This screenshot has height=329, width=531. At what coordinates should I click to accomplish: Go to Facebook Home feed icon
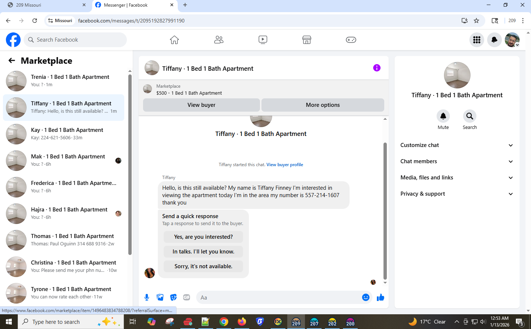[174, 40]
